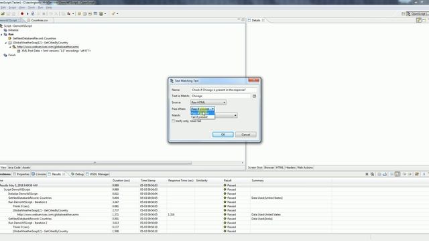Switch to the Debug tab
Viewport: 429px width, 241px height.
tap(78, 174)
